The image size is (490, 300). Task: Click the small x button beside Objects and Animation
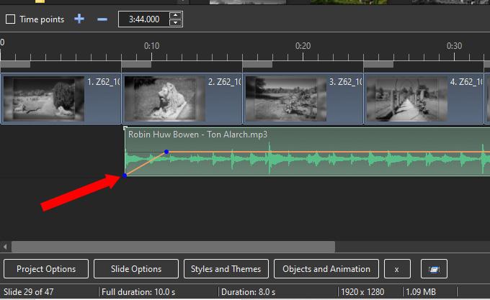click(397, 269)
